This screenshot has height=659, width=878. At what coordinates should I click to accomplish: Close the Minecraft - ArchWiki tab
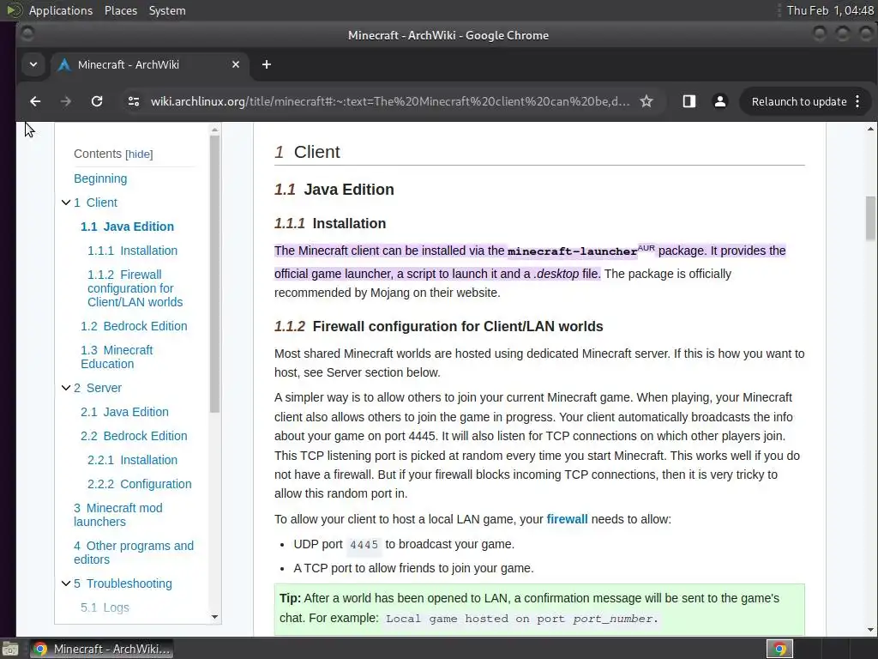click(x=236, y=64)
